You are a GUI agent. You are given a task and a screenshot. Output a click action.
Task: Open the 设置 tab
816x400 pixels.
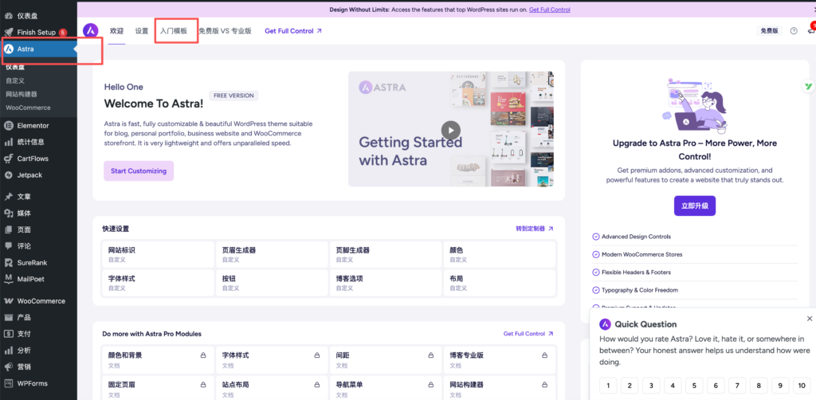point(141,31)
